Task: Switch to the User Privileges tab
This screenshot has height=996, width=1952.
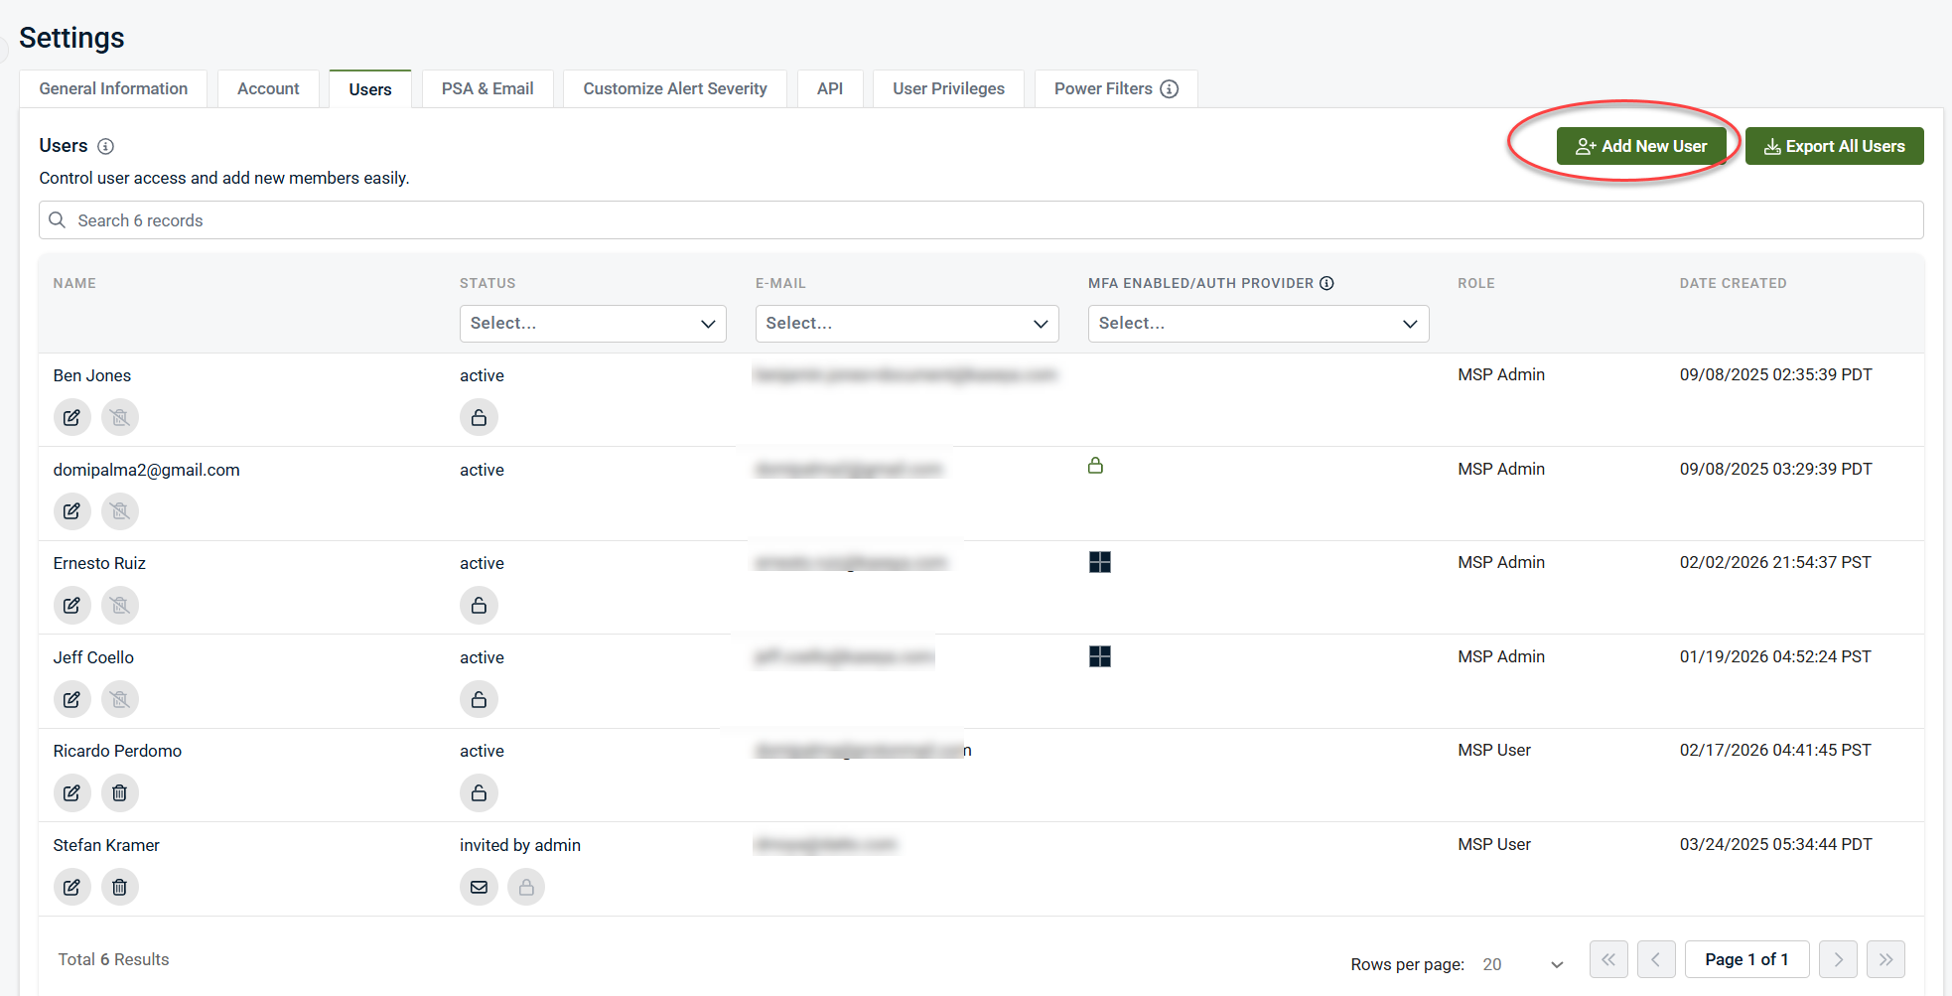Action: pyautogui.click(x=948, y=89)
